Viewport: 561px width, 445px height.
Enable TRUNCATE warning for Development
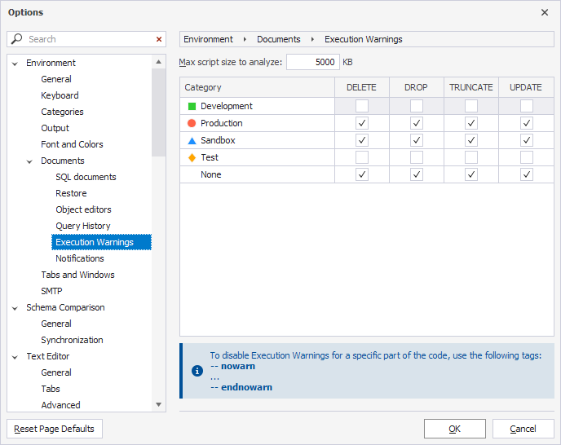tap(471, 106)
